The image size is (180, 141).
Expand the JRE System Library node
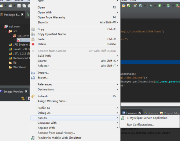click(6, 45)
